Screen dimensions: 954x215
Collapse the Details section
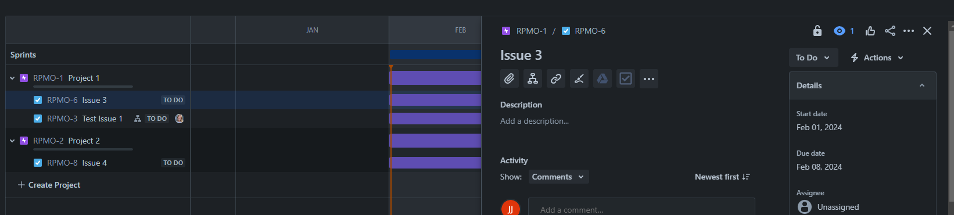coord(922,85)
